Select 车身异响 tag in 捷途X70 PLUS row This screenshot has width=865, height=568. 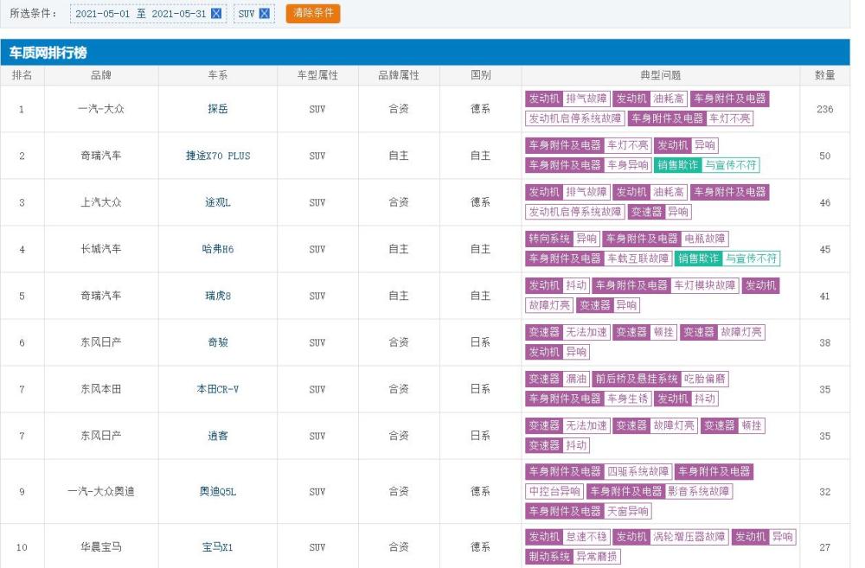click(588, 165)
